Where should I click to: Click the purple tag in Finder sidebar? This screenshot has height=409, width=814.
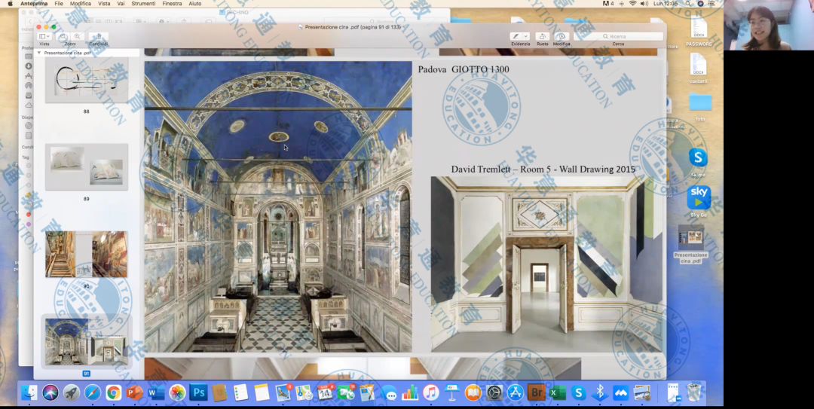(x=29, y=224)
